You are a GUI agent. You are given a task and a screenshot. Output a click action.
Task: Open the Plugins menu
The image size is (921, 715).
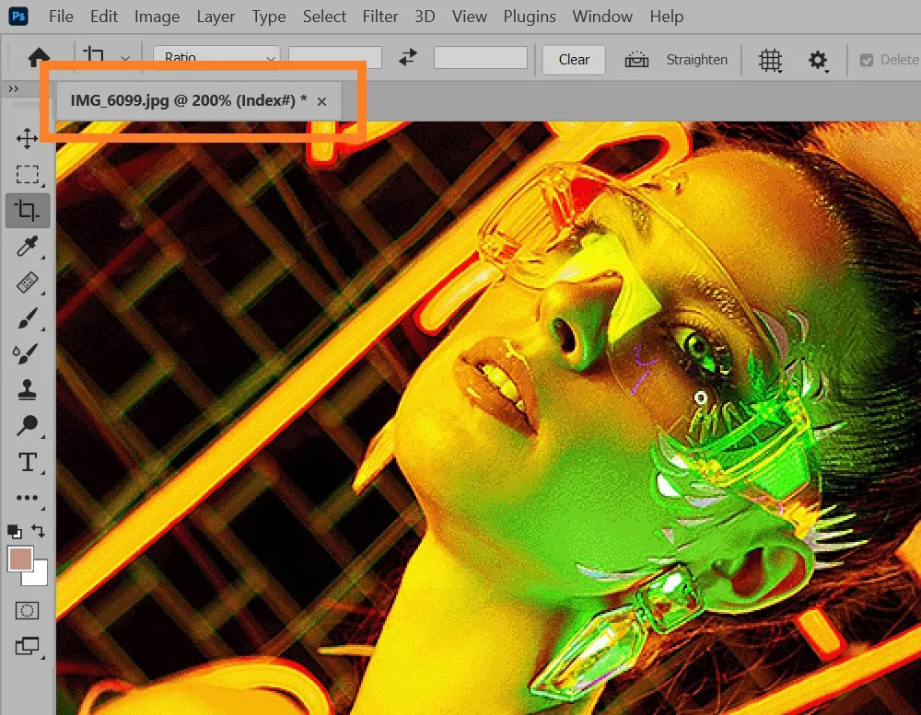[530, 17]
